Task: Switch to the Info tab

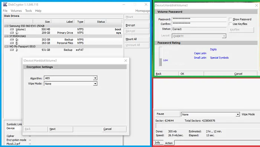Action: [157, 143]
